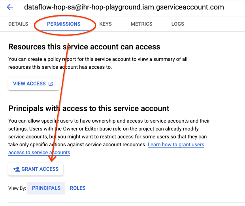Click the add-person icon on Grant Access

pos(17,169)
